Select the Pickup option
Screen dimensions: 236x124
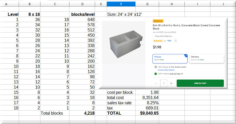click(170, 58)
